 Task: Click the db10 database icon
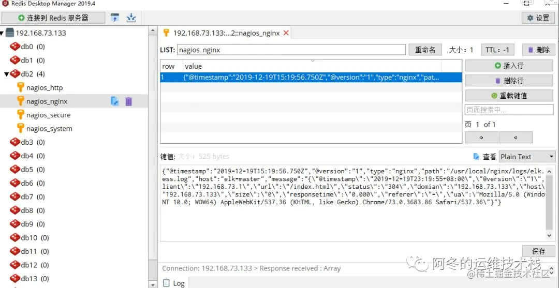[15, 237]
